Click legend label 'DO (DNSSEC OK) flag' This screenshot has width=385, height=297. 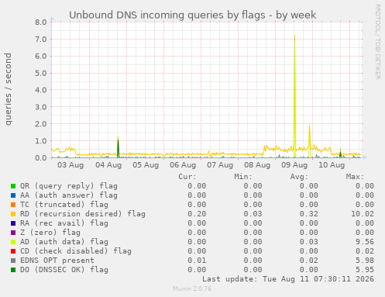[x=64, y=270]
